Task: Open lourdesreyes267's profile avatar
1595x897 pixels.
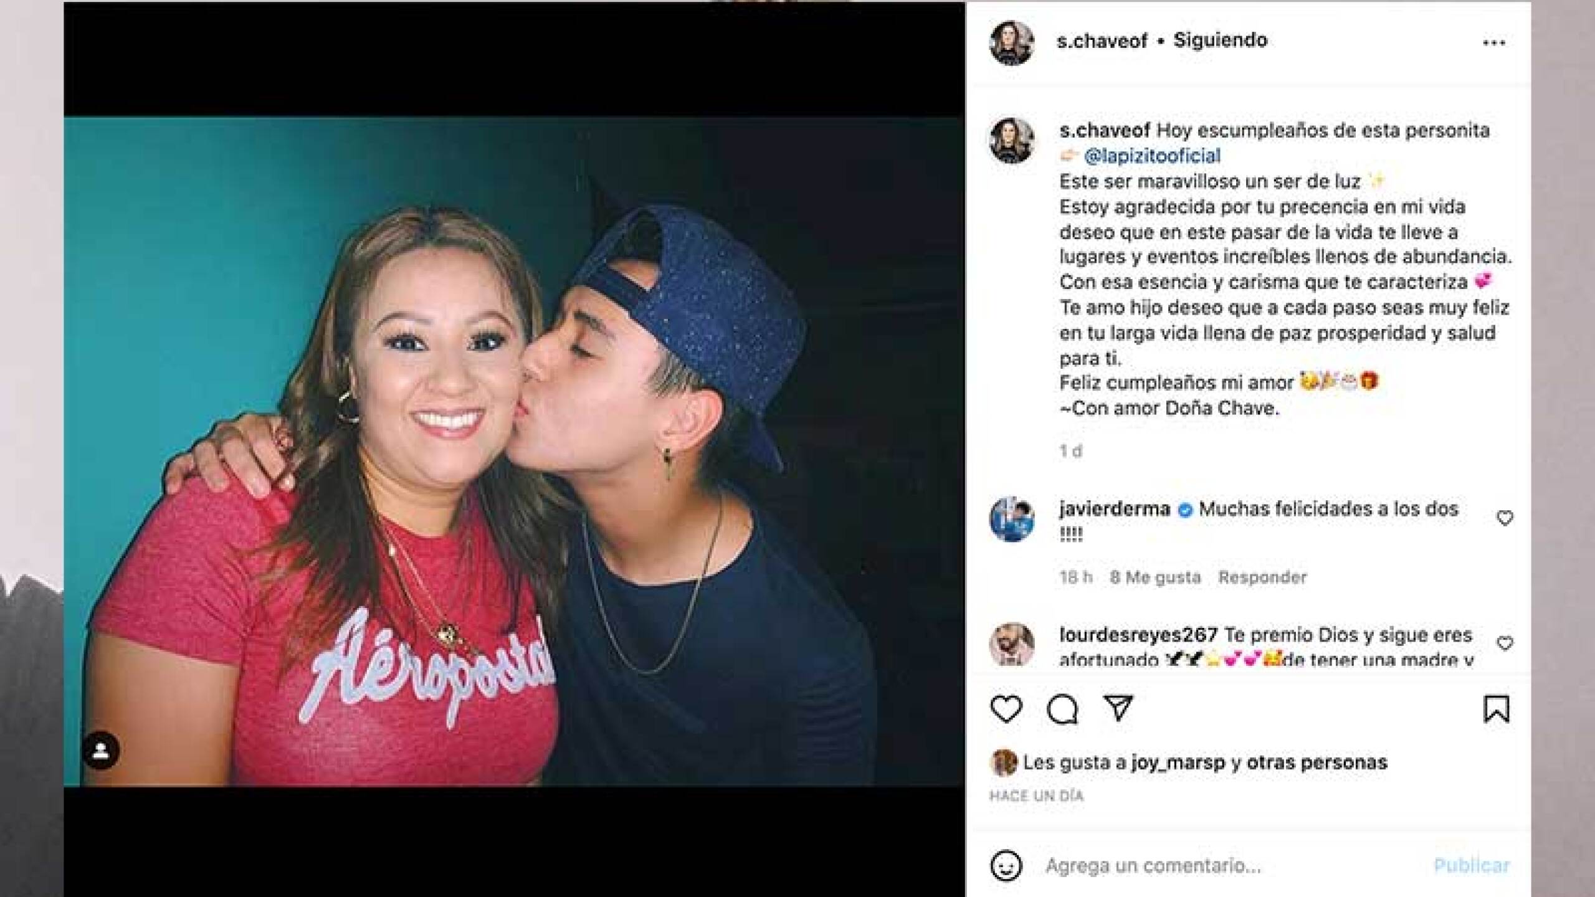Action: point(1012,644)
